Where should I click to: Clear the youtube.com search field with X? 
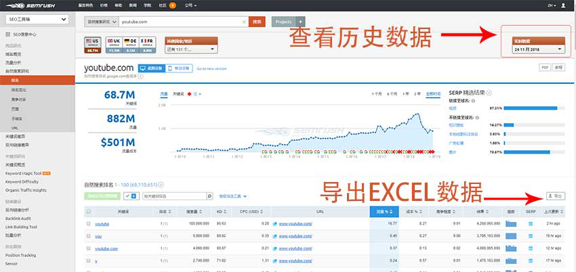(244, 22)
